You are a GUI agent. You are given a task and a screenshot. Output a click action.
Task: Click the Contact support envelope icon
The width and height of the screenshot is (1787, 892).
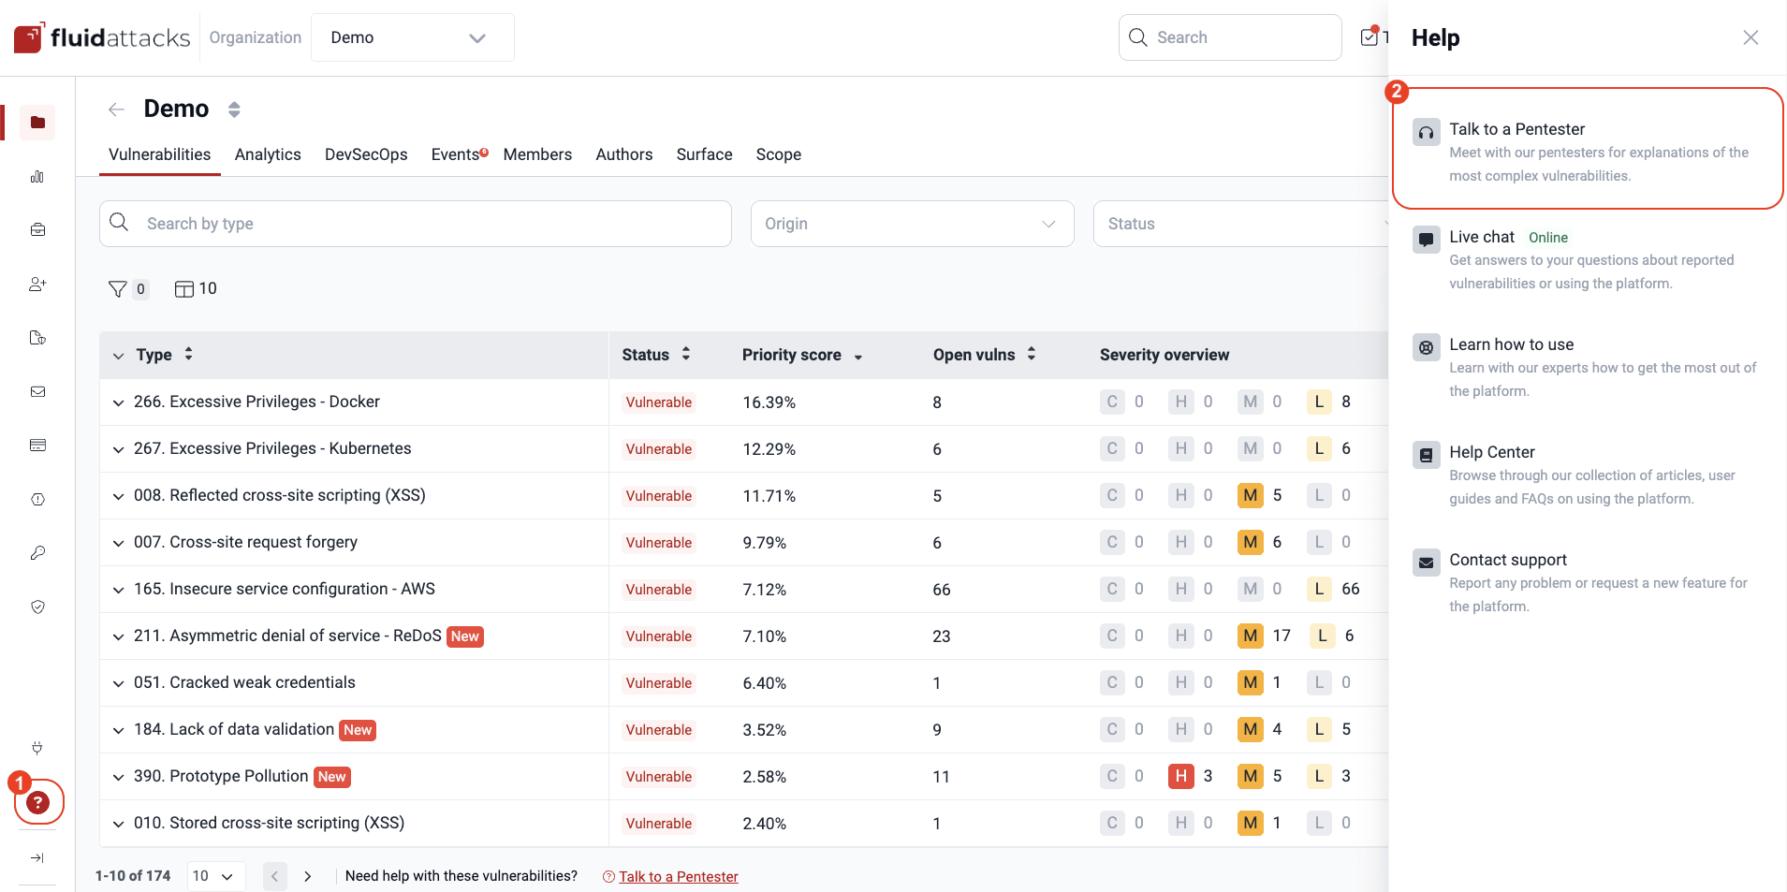coord(1426,563)
